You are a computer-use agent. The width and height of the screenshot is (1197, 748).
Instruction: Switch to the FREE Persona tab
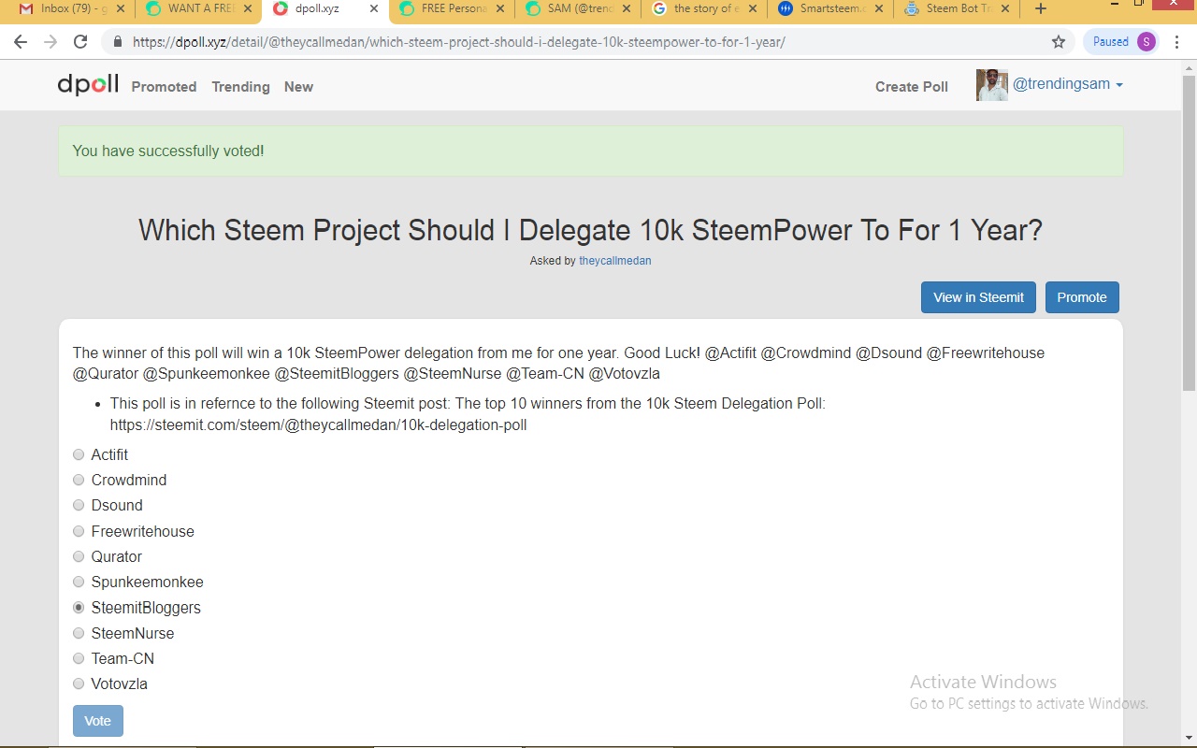point(451,9)
